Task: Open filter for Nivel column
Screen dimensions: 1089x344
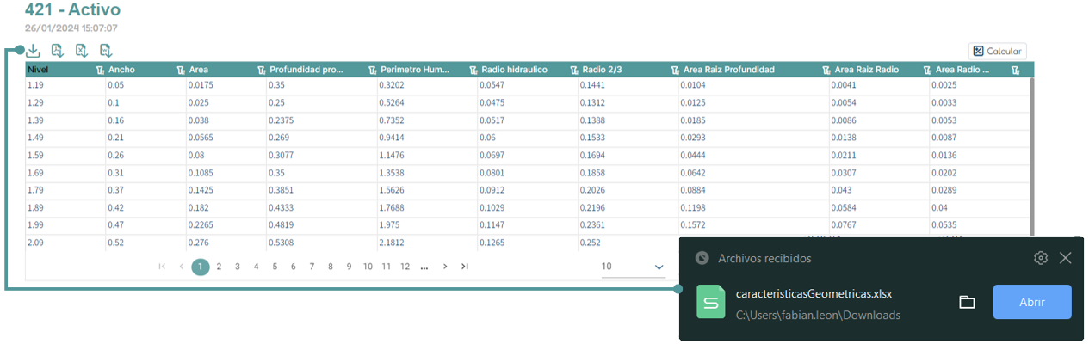Action: click(x=101, y=70)
